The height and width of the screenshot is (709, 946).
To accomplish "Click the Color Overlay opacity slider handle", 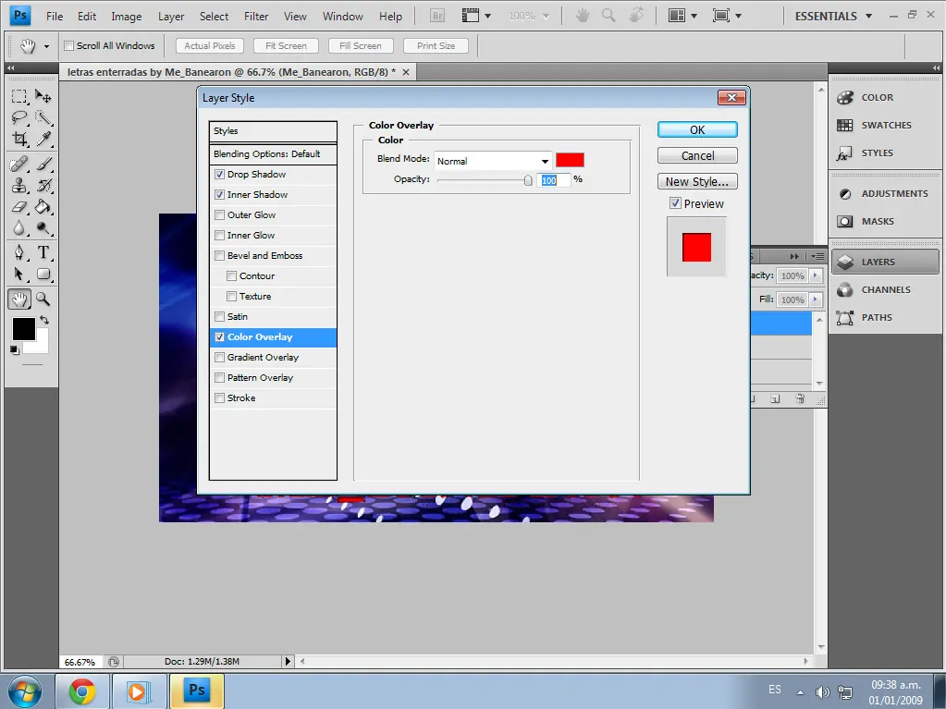I will pos(528,180).
